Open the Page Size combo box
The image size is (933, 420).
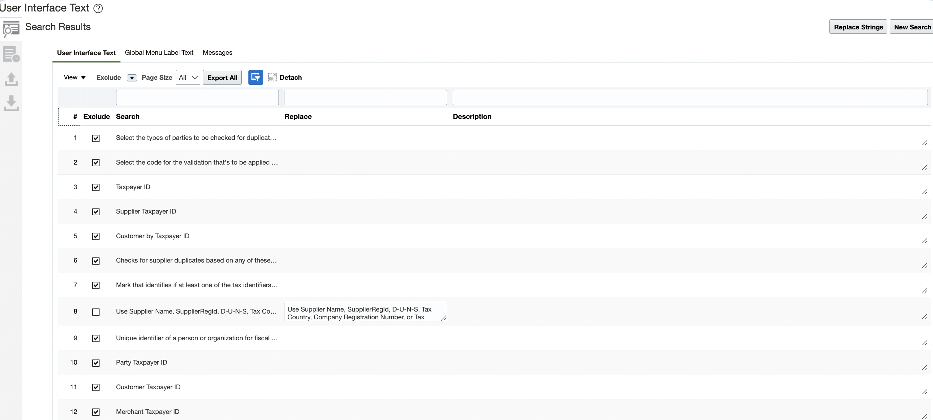pos(187,77)
